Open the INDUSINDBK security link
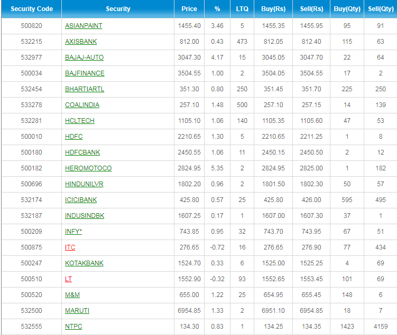 click(85, 216)
